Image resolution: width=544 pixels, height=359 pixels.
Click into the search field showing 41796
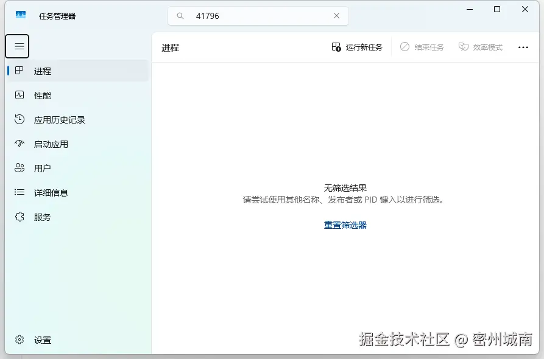tap(258, 16)
